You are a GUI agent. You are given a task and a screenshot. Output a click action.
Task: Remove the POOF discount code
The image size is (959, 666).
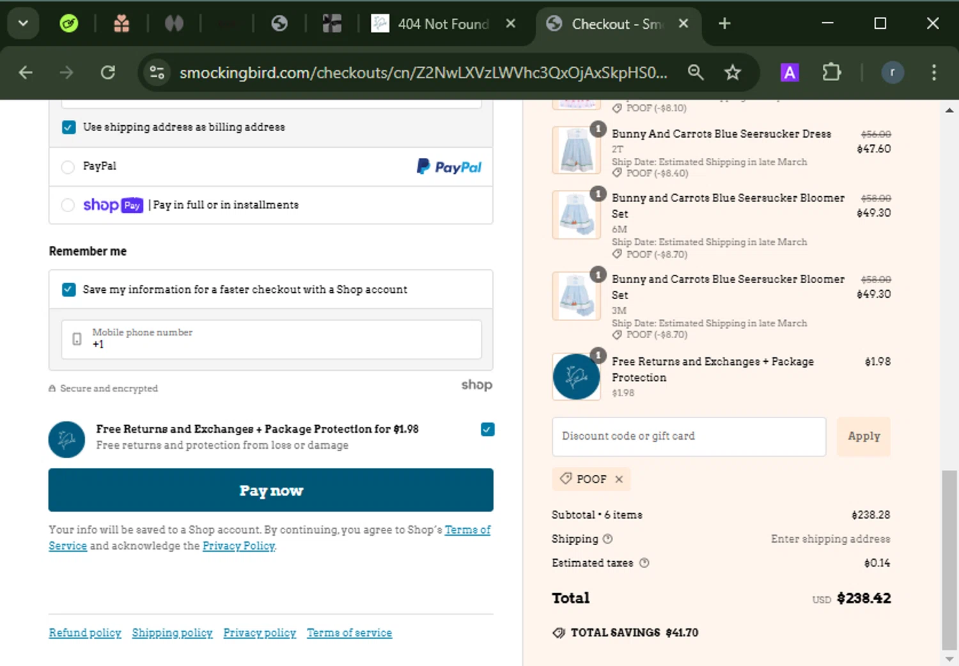(619, 479)
